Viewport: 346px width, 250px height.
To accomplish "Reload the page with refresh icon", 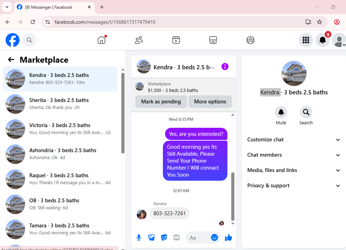I will tap(33, 22).
